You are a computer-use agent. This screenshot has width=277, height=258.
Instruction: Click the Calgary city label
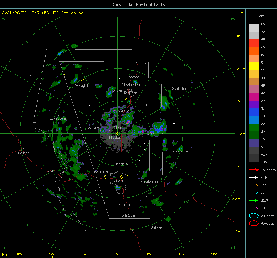coord(120,180)
